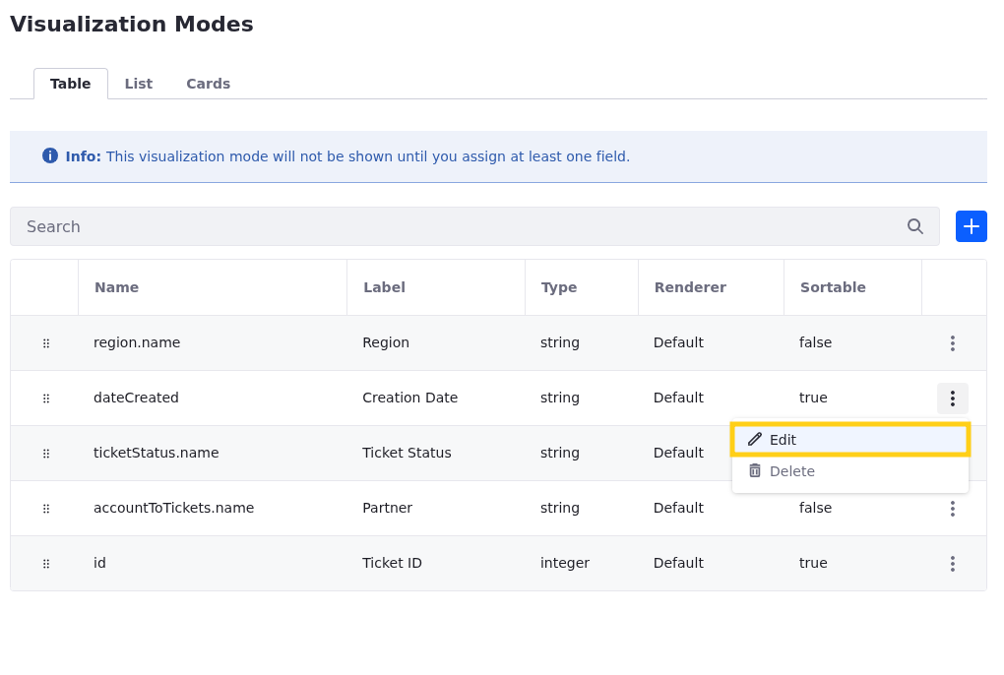Choose Delete from the context menu
1004x675 pixels.
849,471
